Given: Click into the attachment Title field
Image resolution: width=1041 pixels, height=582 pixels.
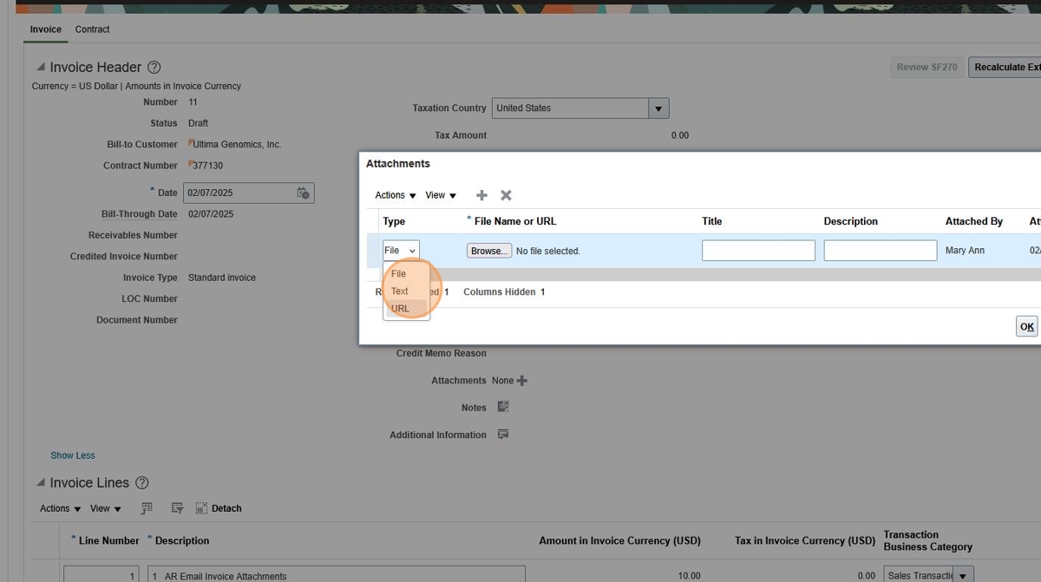Looking at the screenshot, I should coord(758,251).
